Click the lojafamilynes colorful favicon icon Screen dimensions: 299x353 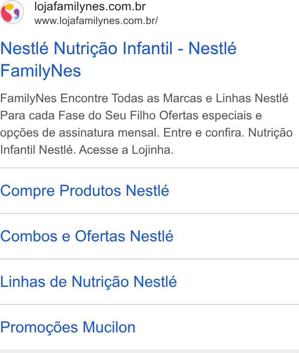coord(12,12)
